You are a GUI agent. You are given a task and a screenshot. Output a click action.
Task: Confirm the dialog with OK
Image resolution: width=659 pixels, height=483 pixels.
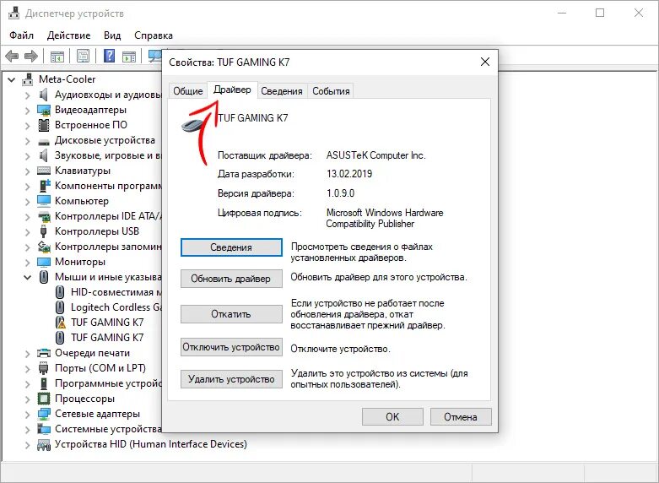[392, 416]
